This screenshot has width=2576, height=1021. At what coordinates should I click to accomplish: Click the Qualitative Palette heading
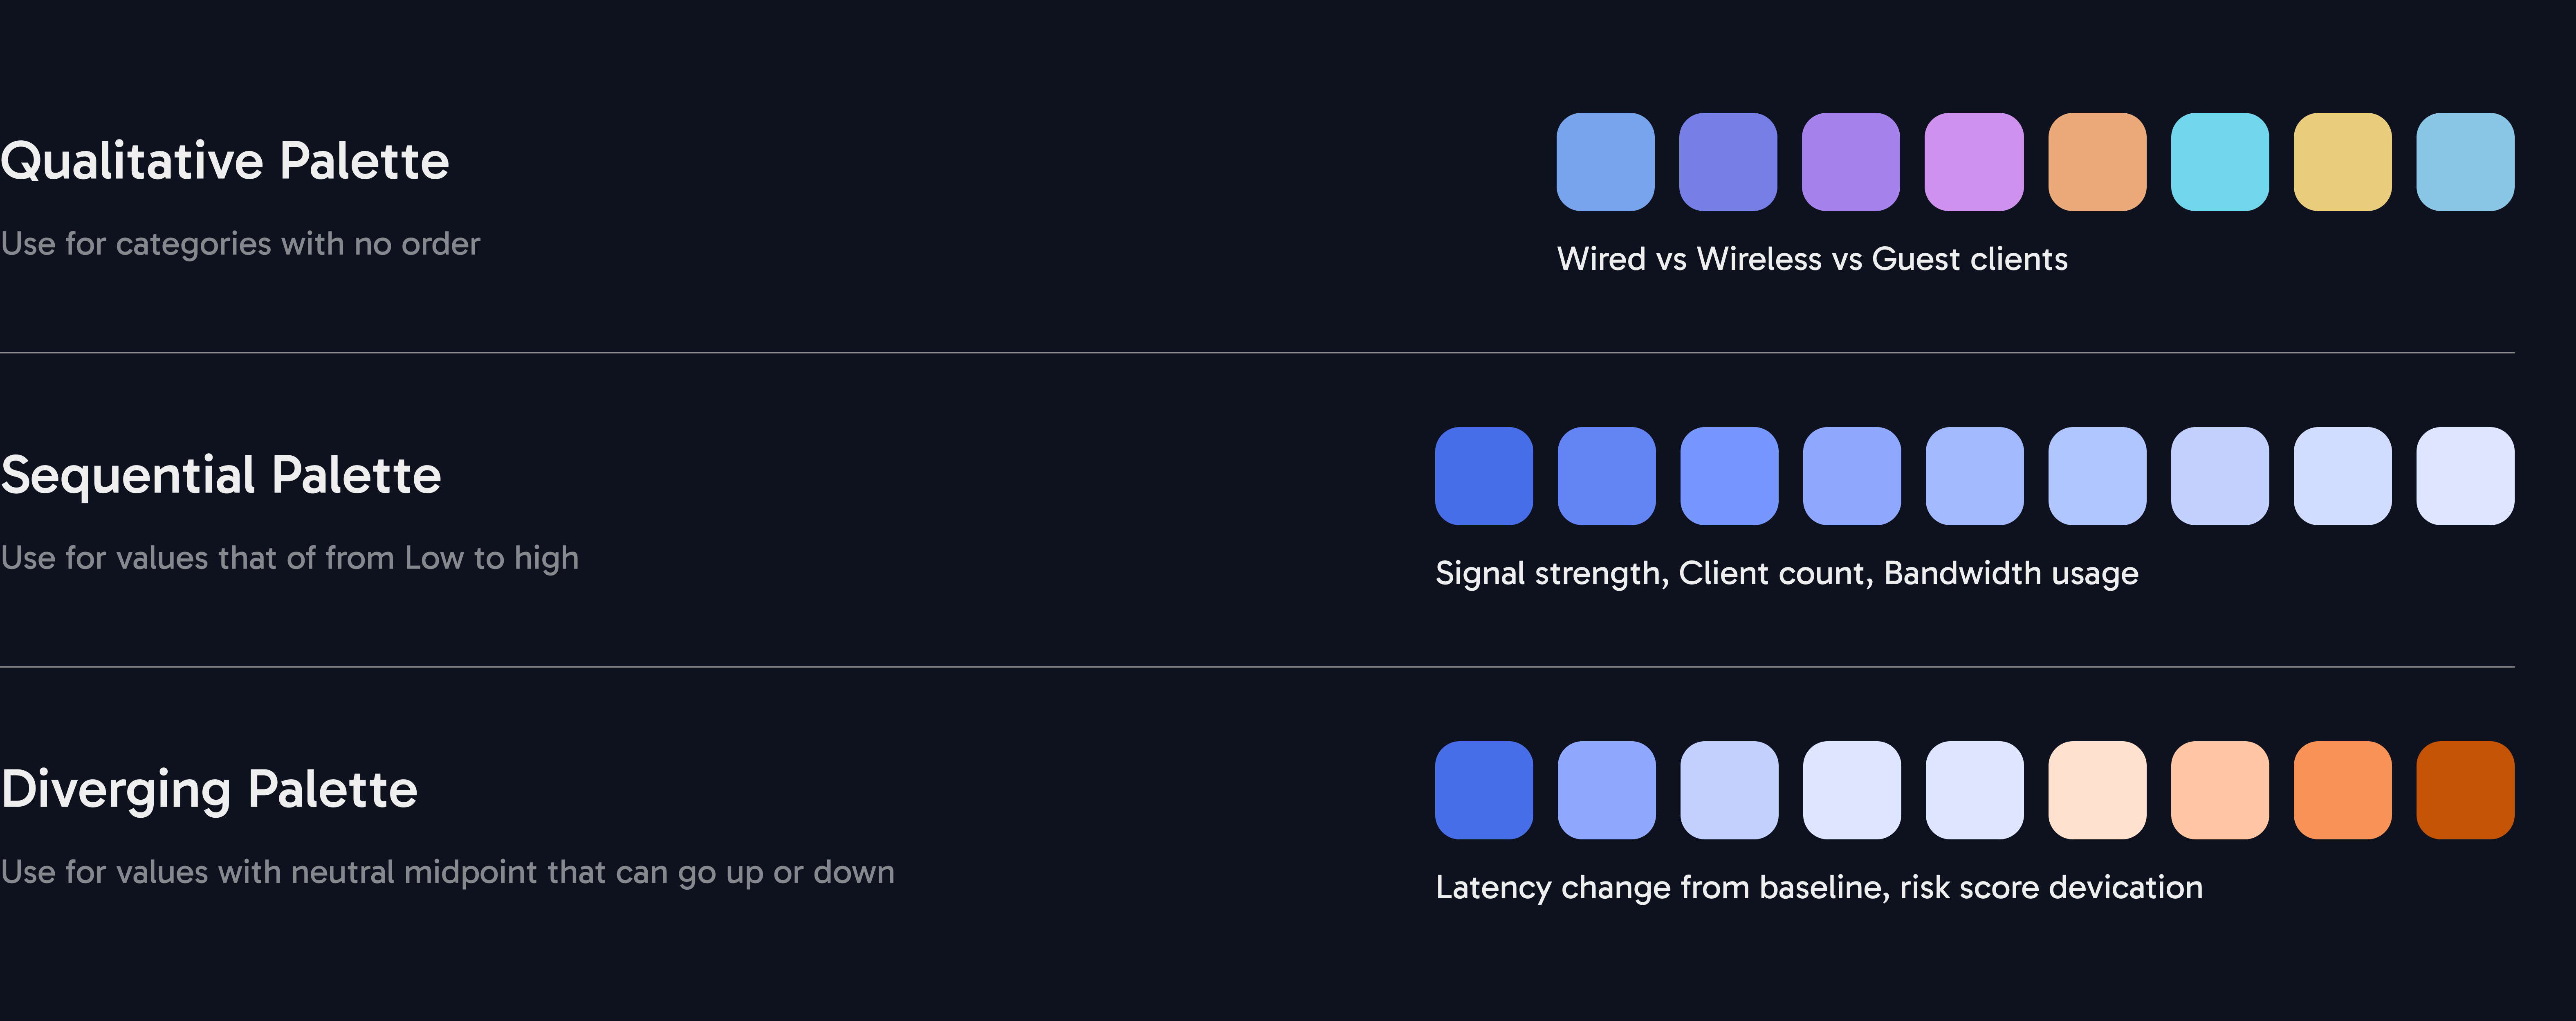click(x=225, y=161)
